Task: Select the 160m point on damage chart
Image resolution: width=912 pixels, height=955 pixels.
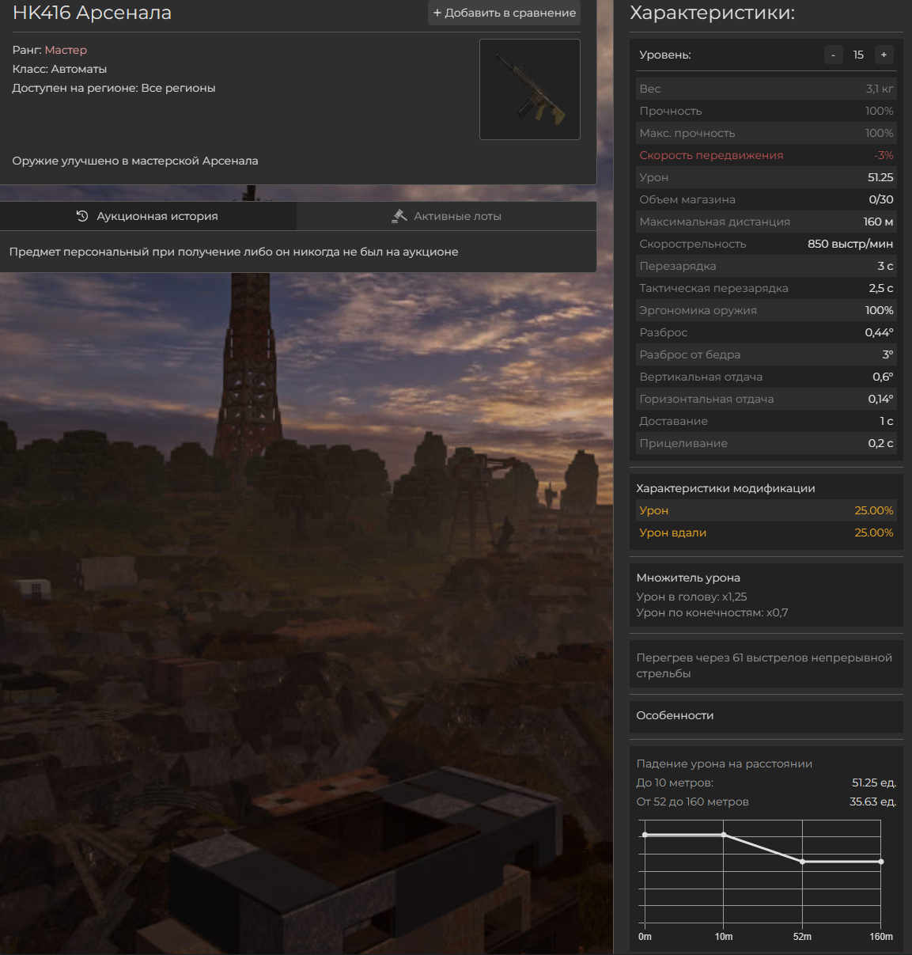Action: coord(880,862)
